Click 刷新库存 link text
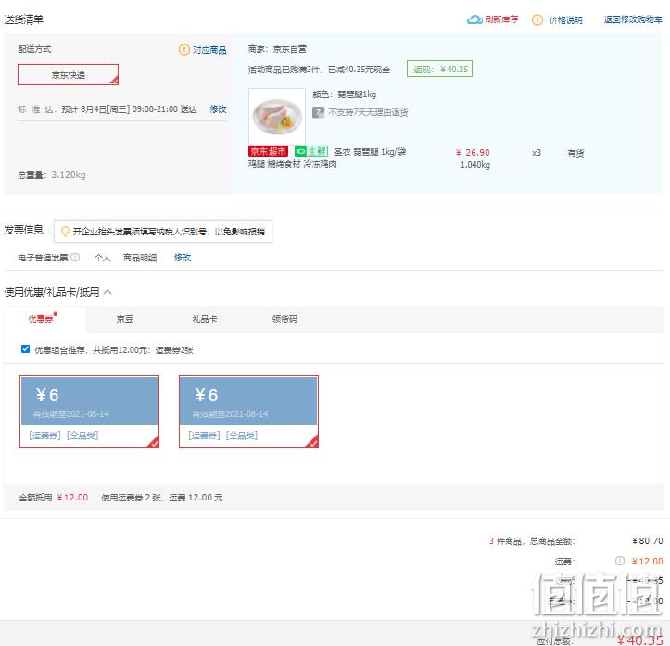 coord(501,19)
